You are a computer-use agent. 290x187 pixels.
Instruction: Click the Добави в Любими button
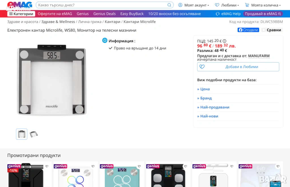pyautogui.click(x=238, y=67)
